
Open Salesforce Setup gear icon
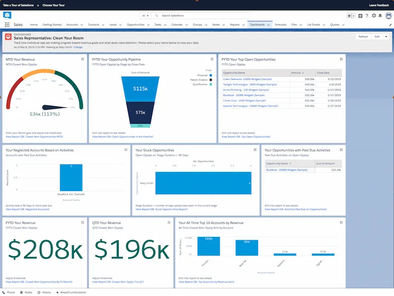[374, 15]
